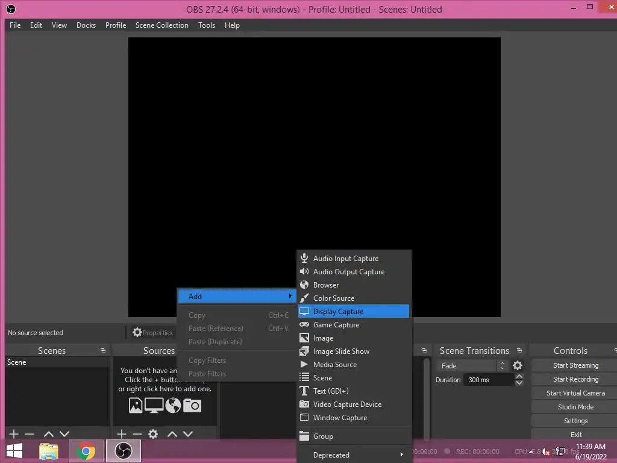Click the Game Capture gamepad icon
This screenshot has width=617, height=463.
[x=304, y=324]
